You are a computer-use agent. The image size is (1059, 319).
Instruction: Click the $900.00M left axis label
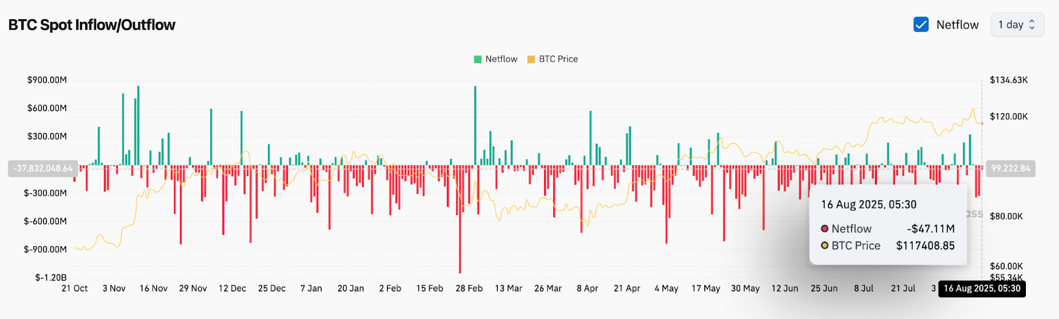coord(47,80)
